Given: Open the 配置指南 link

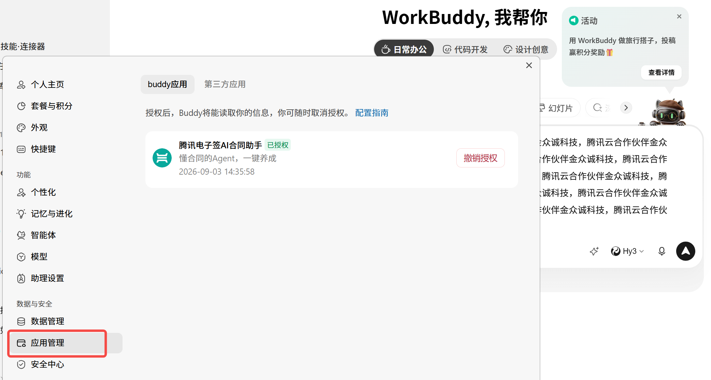Looking at the screenshot, I should pyautogui.click(x=372, y=113).
